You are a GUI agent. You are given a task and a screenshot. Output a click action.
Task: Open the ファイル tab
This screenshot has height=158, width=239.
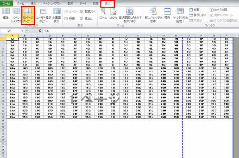[x=6, y=3]
